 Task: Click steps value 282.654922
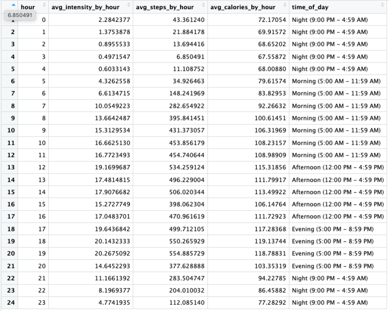187,106
